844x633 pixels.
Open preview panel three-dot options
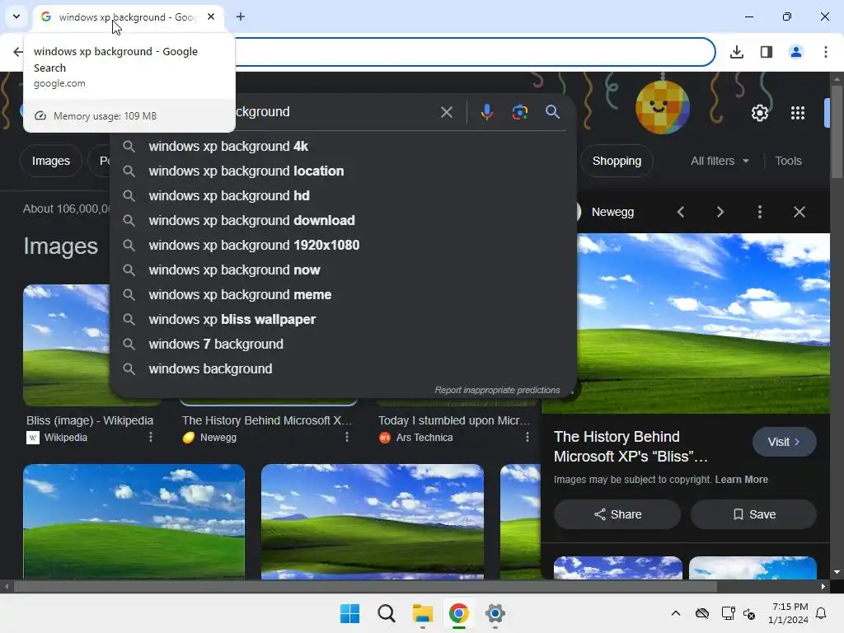tap(759, 212)
